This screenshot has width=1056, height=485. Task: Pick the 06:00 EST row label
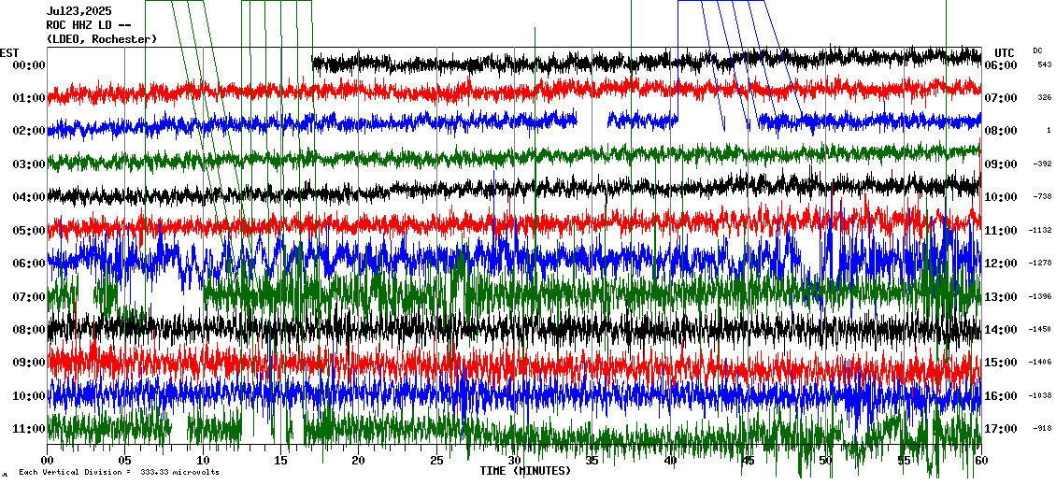click(29, 264)
